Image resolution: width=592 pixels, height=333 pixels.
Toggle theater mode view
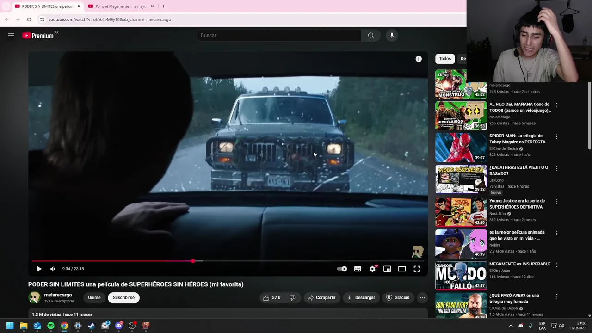click(x=402, y=269)
